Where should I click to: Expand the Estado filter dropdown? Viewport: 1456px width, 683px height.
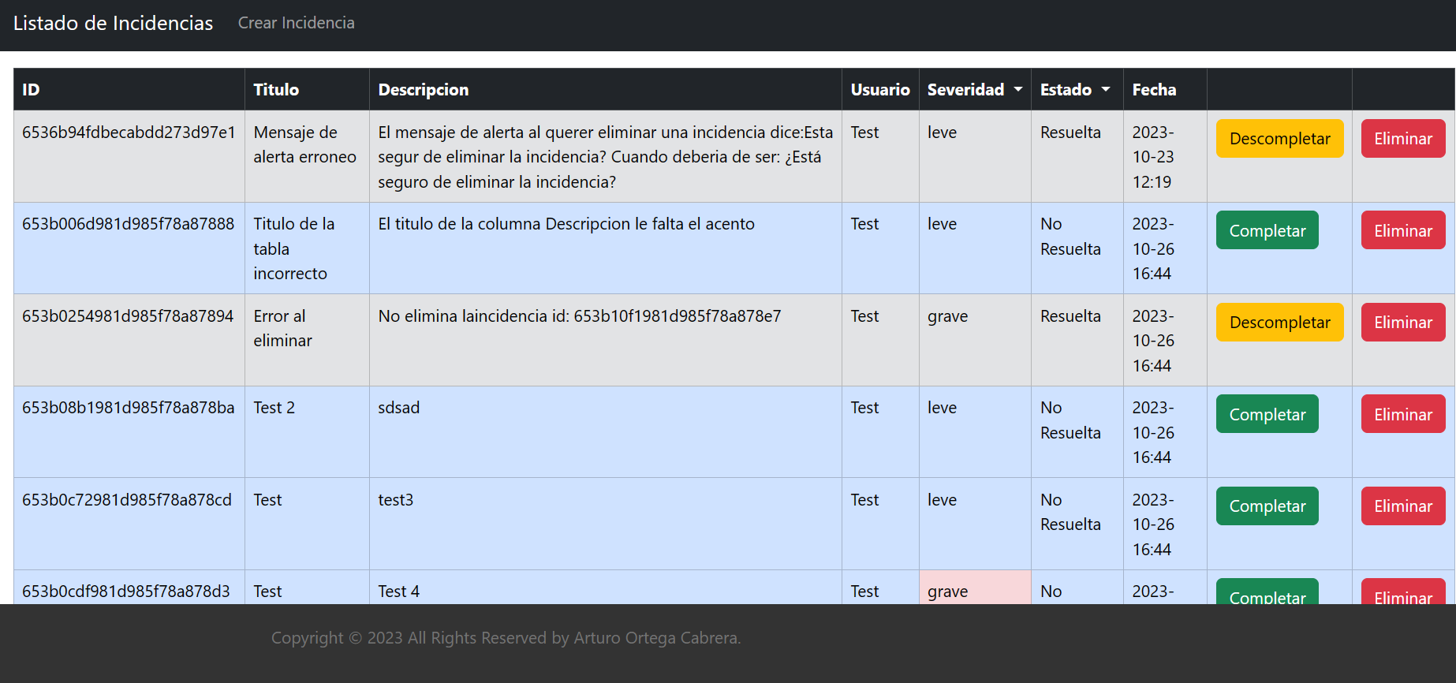1075,89
